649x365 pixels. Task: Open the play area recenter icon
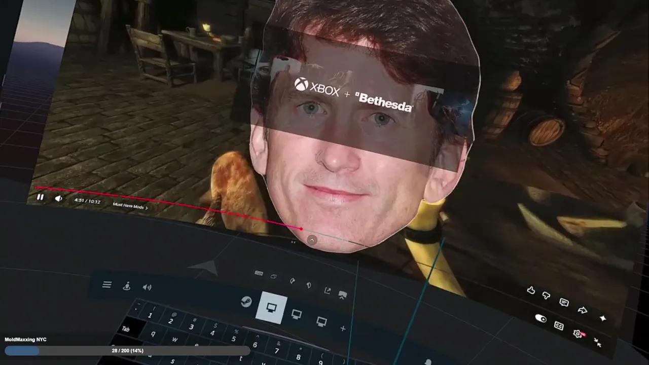click(127, 286)
